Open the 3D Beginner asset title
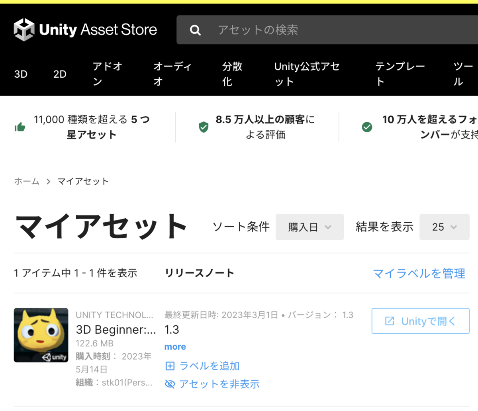Image resolution: width=478 pixels, height=411 pixels. click(x=116, y=330)
